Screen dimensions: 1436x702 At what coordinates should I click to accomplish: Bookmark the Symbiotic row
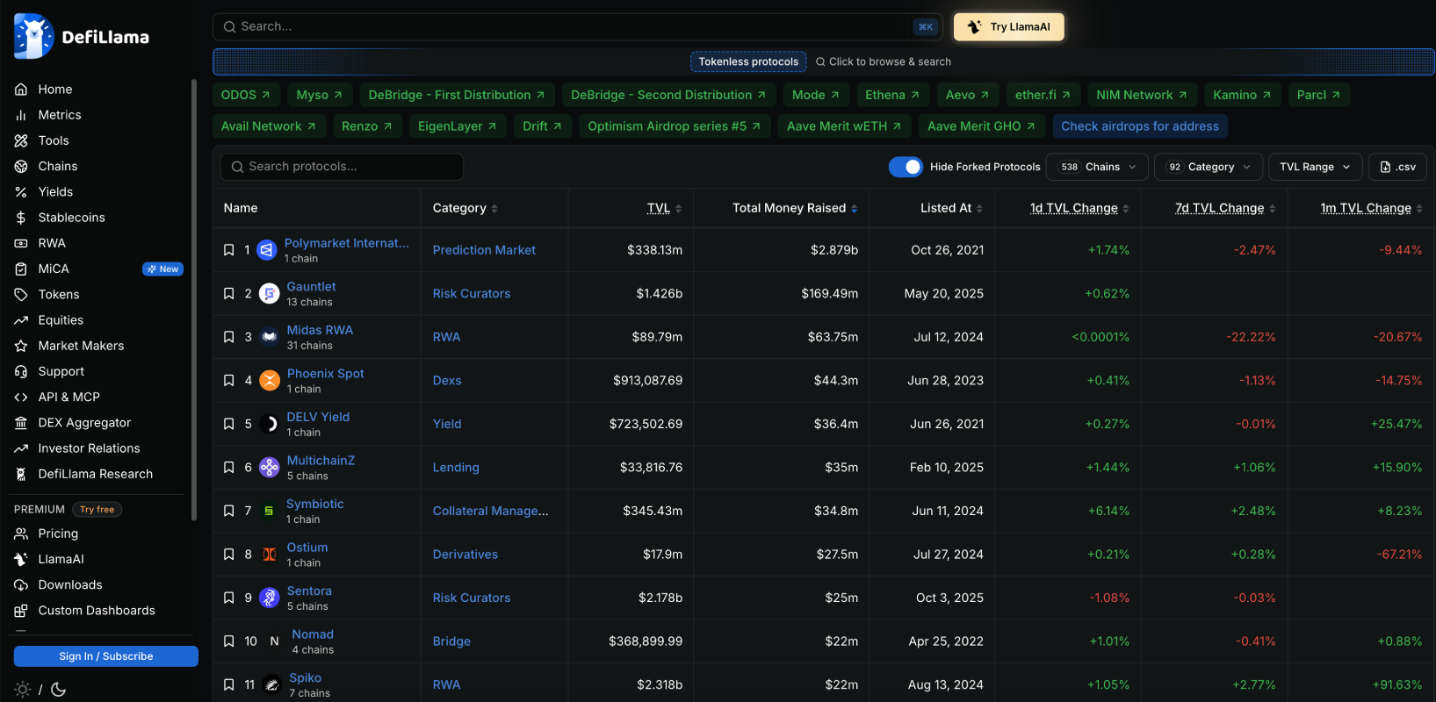coord(228,511)
